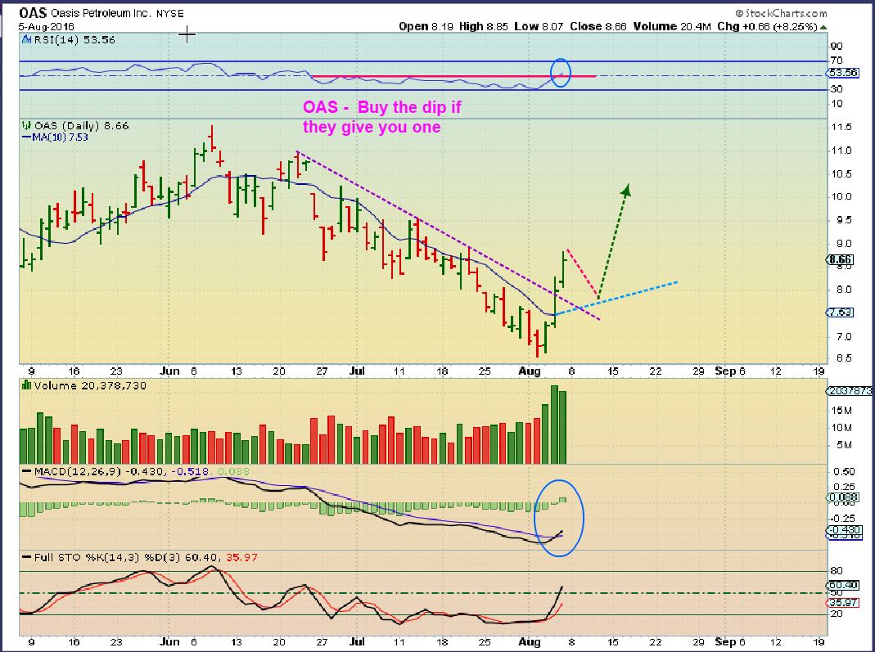Click the 15M volume axis label
This screenshot has width=875, height=652.
click(841, 411)
